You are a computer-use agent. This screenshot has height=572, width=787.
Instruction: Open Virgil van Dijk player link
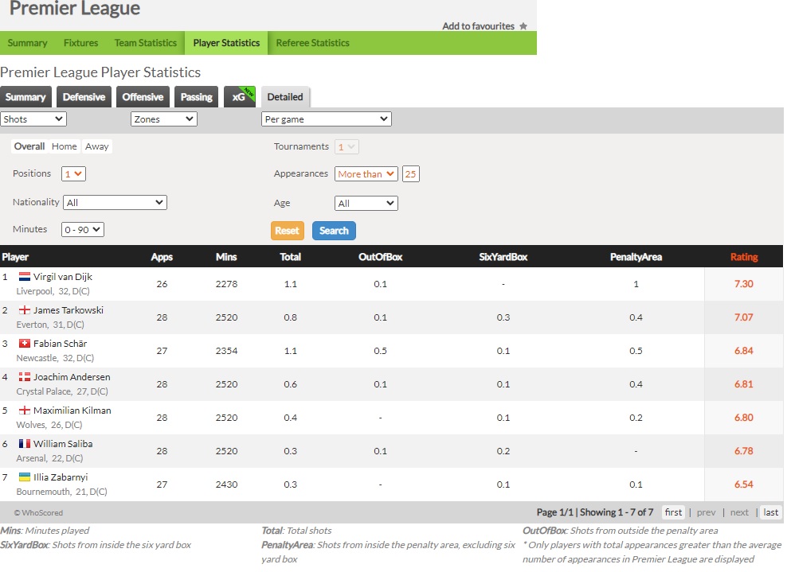[x=63, y=277]
